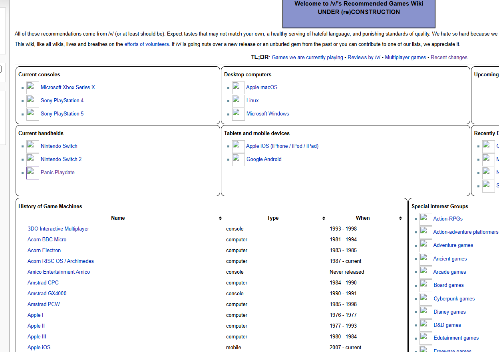Open Amstrad CPC link
This screenshot has width=499, height=352.
point(43,283)
